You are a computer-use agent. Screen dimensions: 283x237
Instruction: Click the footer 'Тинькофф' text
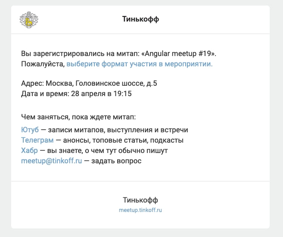point(140,200)
